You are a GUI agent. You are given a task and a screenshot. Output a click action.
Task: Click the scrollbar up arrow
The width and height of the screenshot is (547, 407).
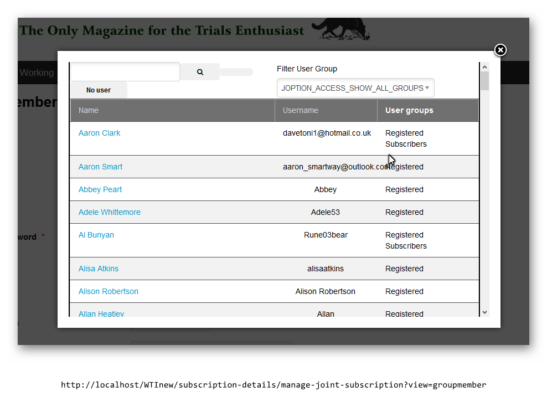tap(484, 66)
